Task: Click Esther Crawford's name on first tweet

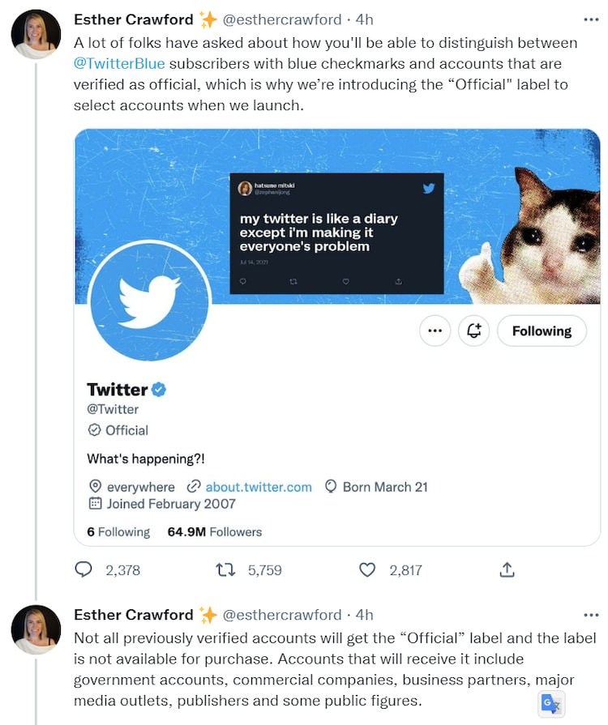Action: 134,19
